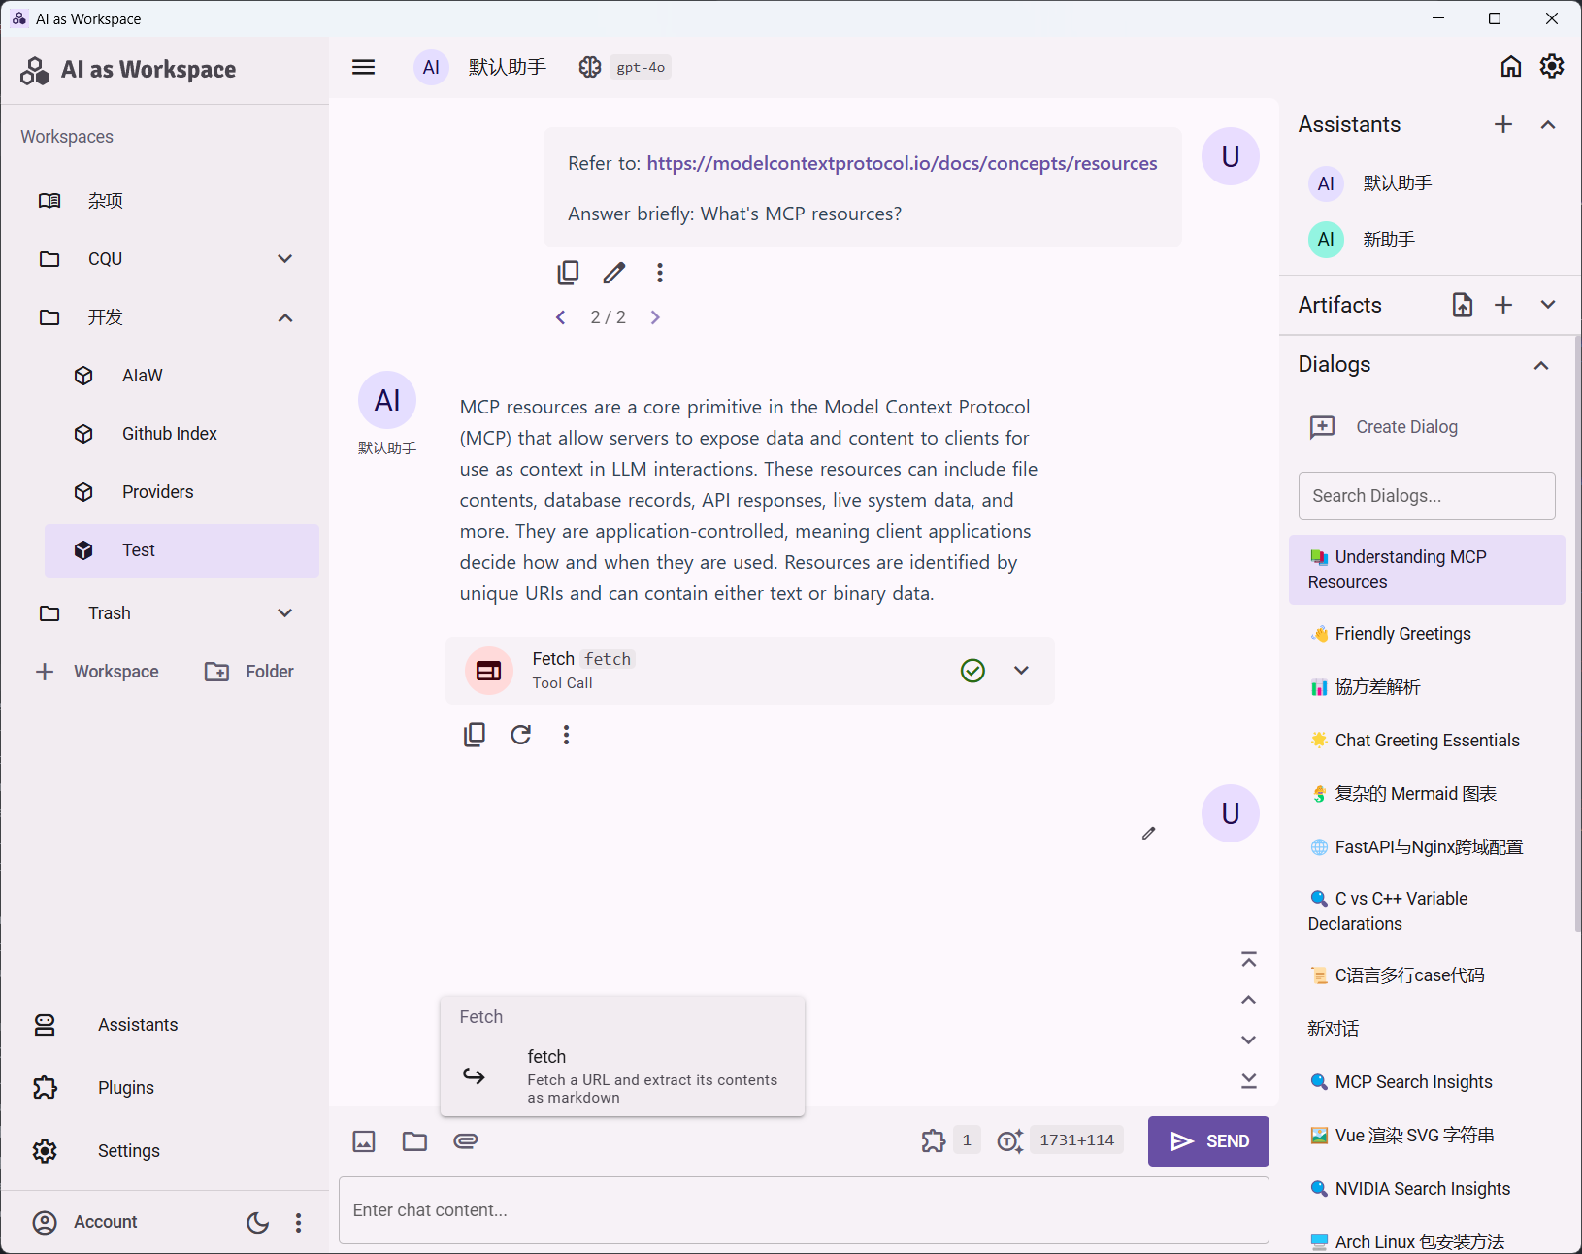The width and height of the screenshot is (1582, 1254).
Task: Open the AIaW workspace
Action: (182, 376)
